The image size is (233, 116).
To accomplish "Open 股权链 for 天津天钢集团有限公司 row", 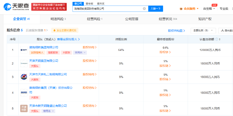I will tap(165, 66).
